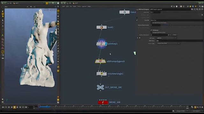Image resolution: width=204 pixels, height=114 pixels.
Task: Jump to the last frame
Action: tap(26, 107)
